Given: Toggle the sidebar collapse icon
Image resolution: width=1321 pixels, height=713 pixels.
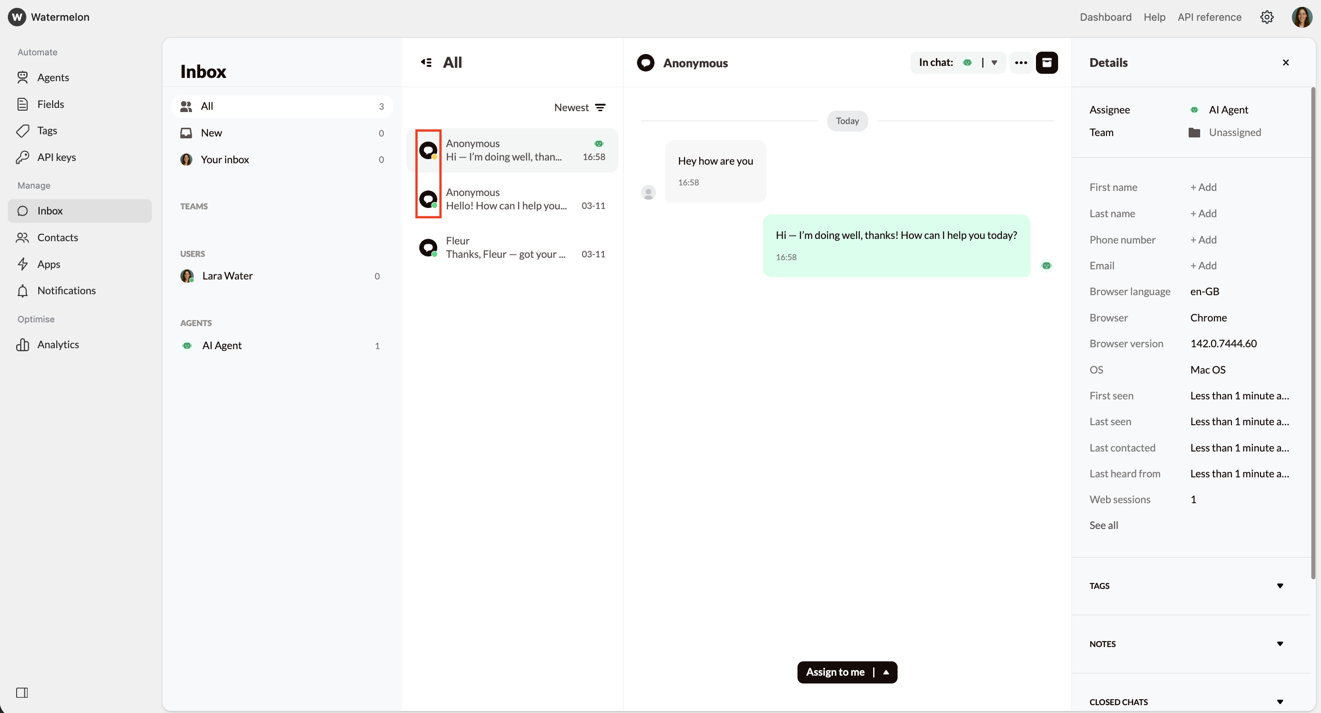Looking at the screenshot, I should [22, 693].
